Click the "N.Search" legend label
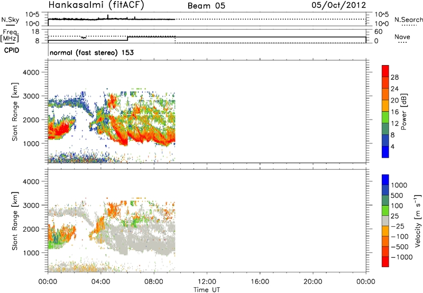This screenshot has width=423, height=293. pos(409,20)
